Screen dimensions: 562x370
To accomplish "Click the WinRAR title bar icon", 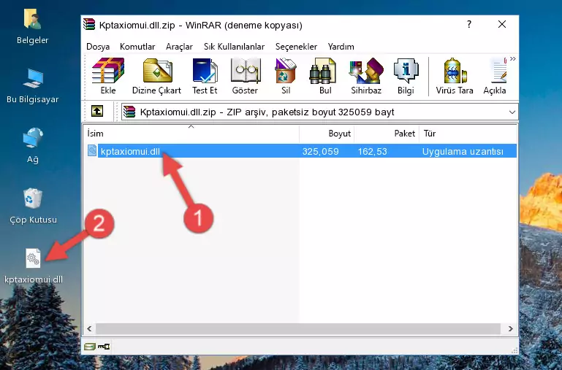I will click(89, 25).
